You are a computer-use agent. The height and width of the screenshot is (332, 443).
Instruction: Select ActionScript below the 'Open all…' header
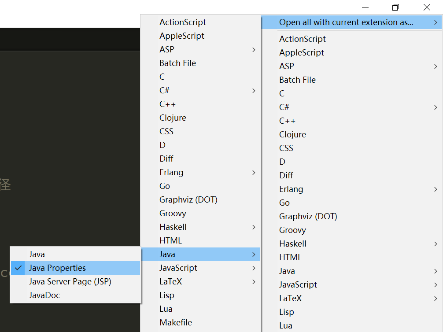351,39
